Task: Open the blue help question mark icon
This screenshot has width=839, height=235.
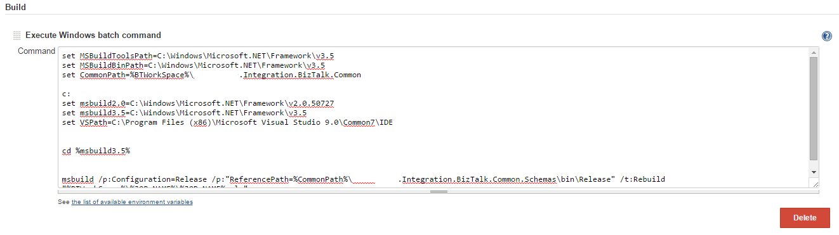Action: pyautogui.click(x=826, y=36)
